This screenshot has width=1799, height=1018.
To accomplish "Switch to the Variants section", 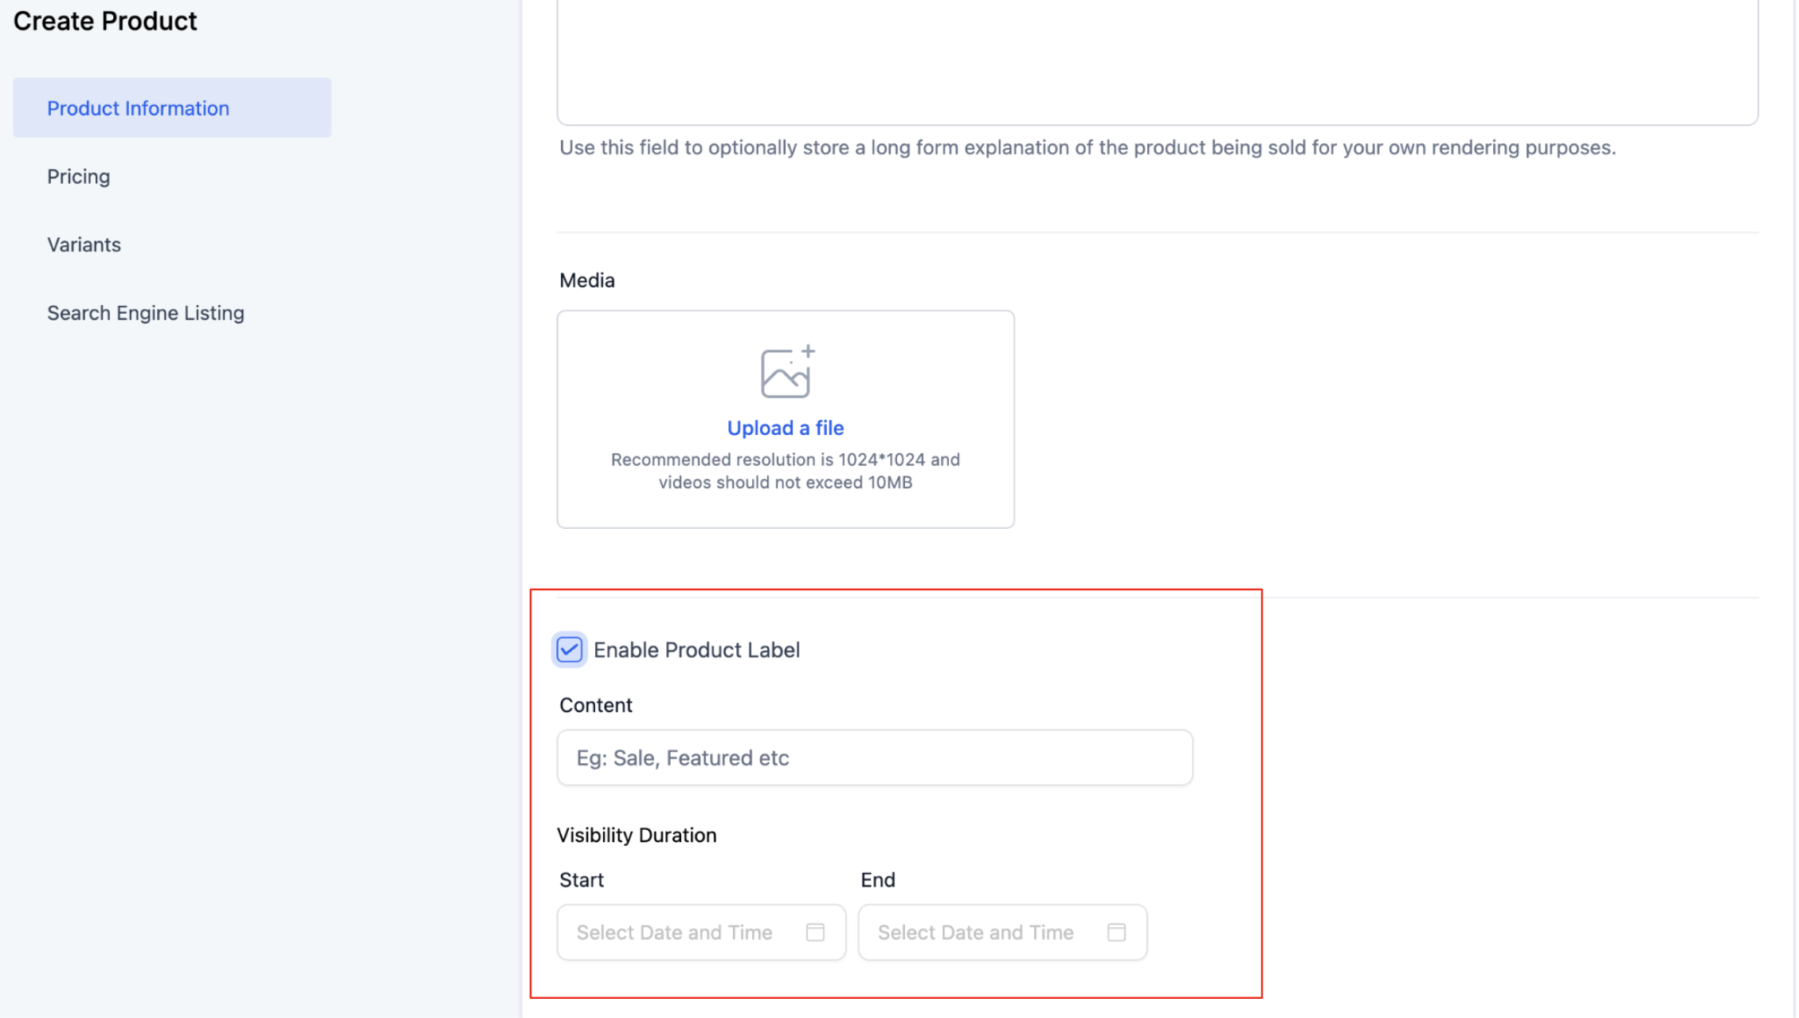I will pos(84,245).
